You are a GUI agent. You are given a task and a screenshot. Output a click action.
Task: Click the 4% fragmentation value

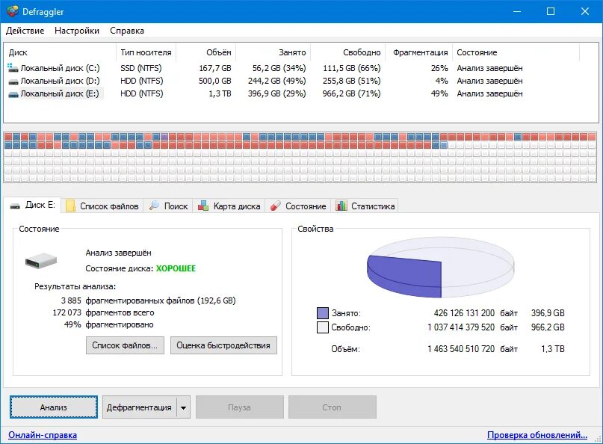click(442, 81)
